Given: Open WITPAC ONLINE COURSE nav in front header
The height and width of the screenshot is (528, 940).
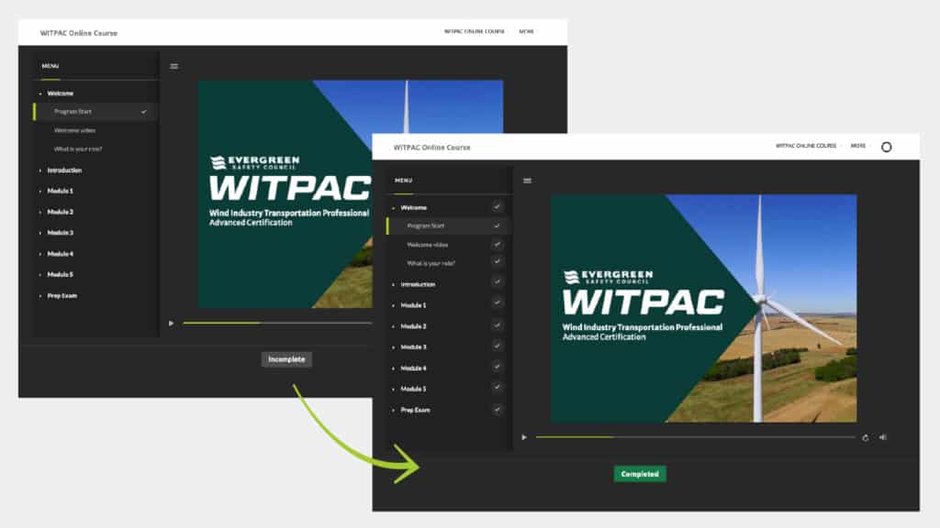Looking at the screenshot, I should [806, 146].
